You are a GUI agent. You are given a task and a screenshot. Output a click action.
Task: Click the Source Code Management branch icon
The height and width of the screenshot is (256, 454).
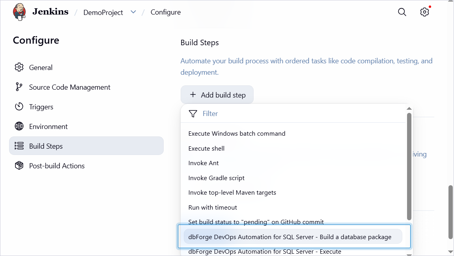coord(19,87)
